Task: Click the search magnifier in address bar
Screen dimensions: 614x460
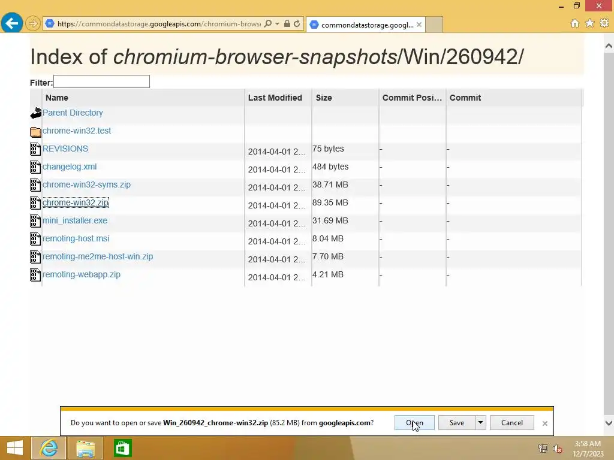Action: [x=268, y=24]
